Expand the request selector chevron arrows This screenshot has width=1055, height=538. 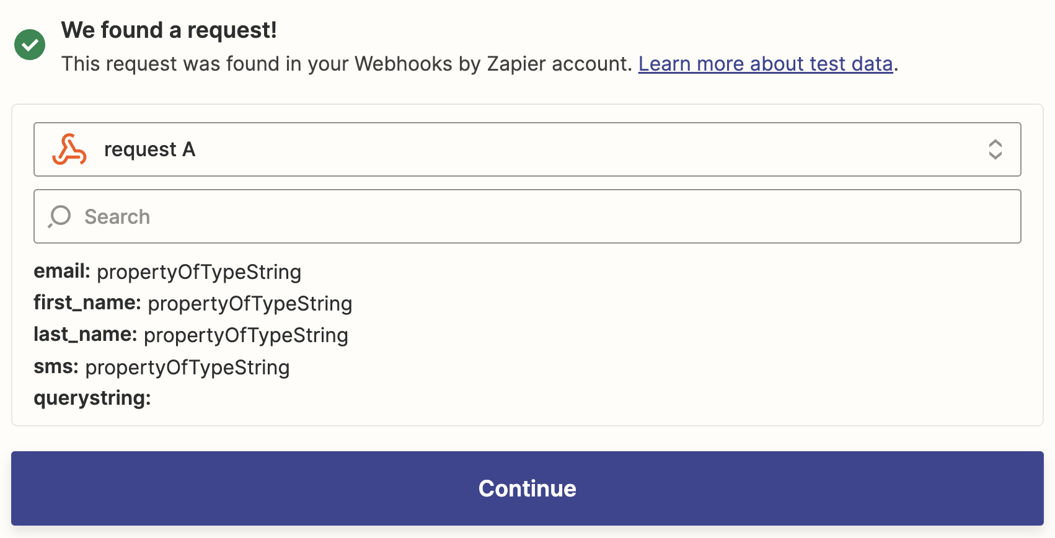click(x=995, y=149)
